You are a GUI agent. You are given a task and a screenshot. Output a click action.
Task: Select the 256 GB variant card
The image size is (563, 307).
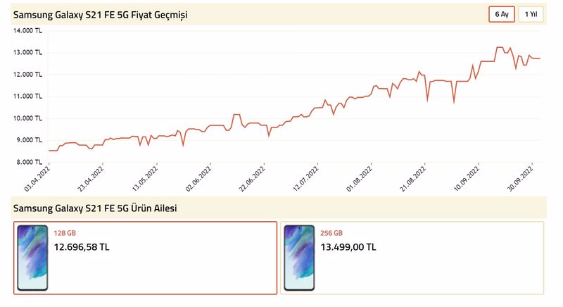[412, 258]
